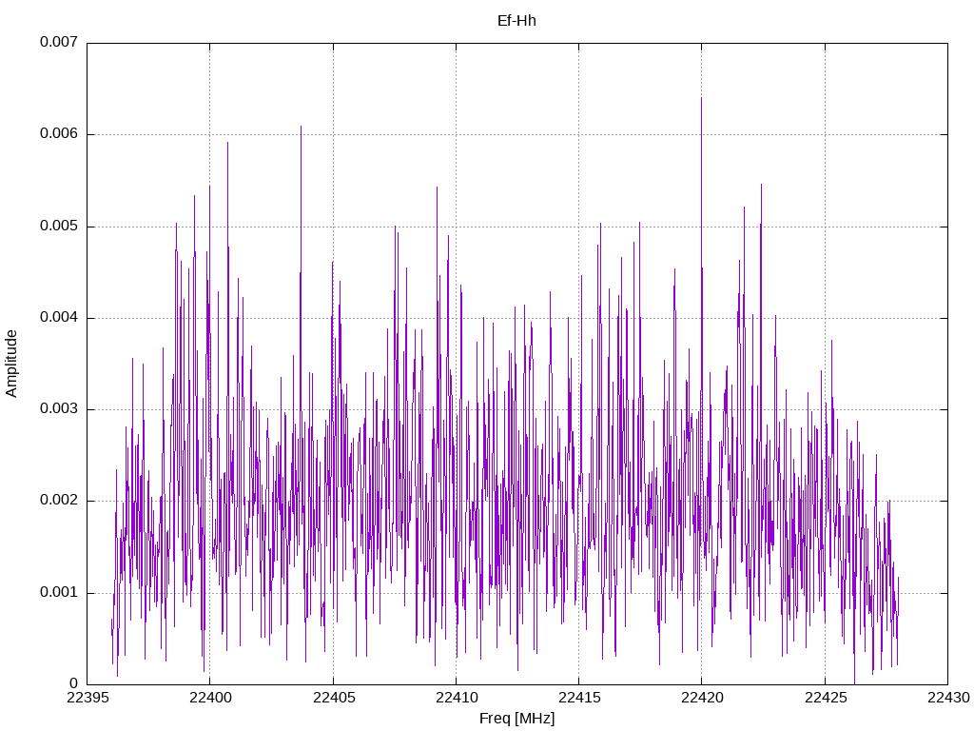Click the 'Amplitude' y-axis label
This screenshot has height=731, width=974.
[11, 364]
